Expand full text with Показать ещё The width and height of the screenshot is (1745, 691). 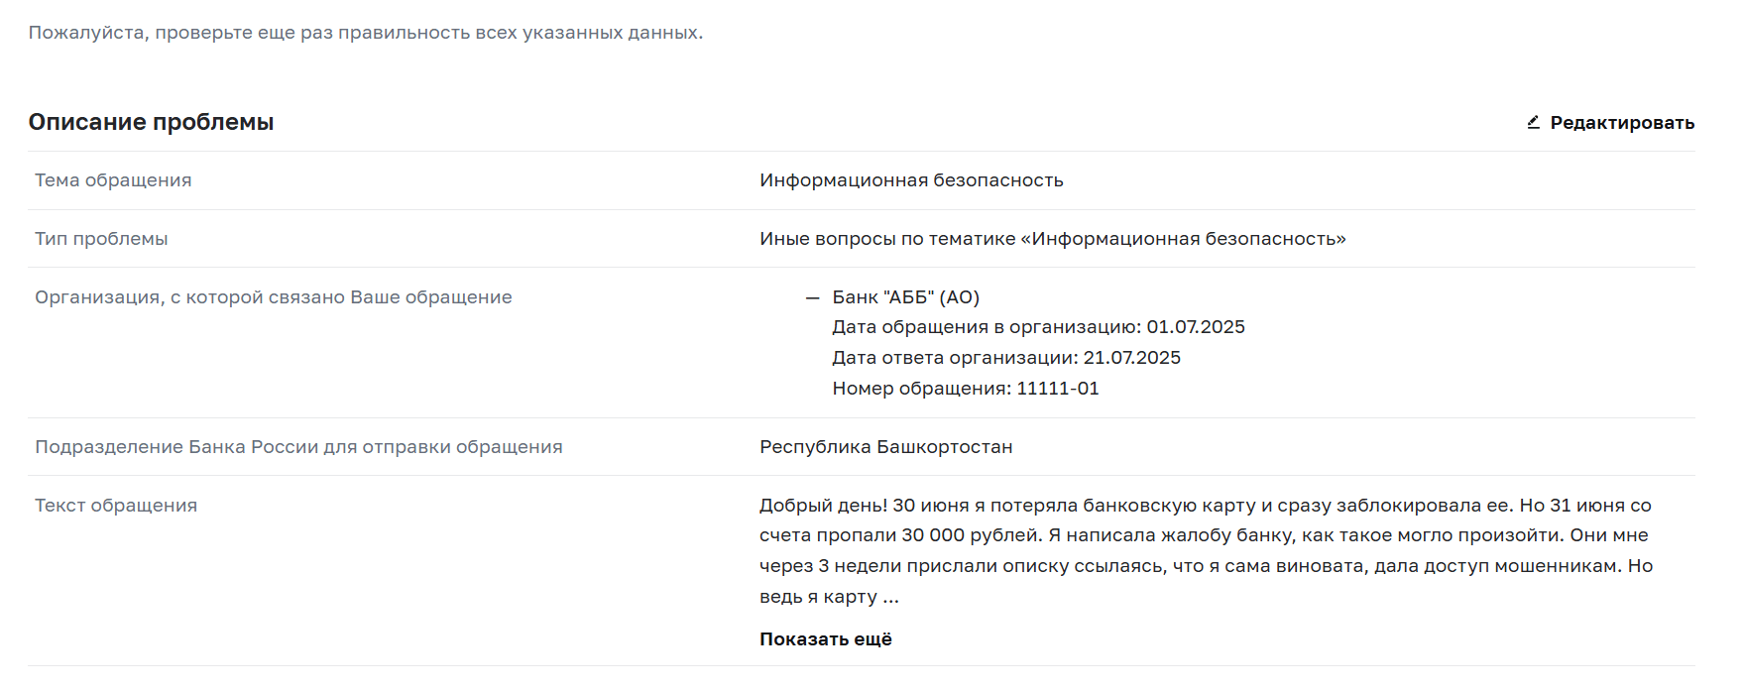coord(826,639)
